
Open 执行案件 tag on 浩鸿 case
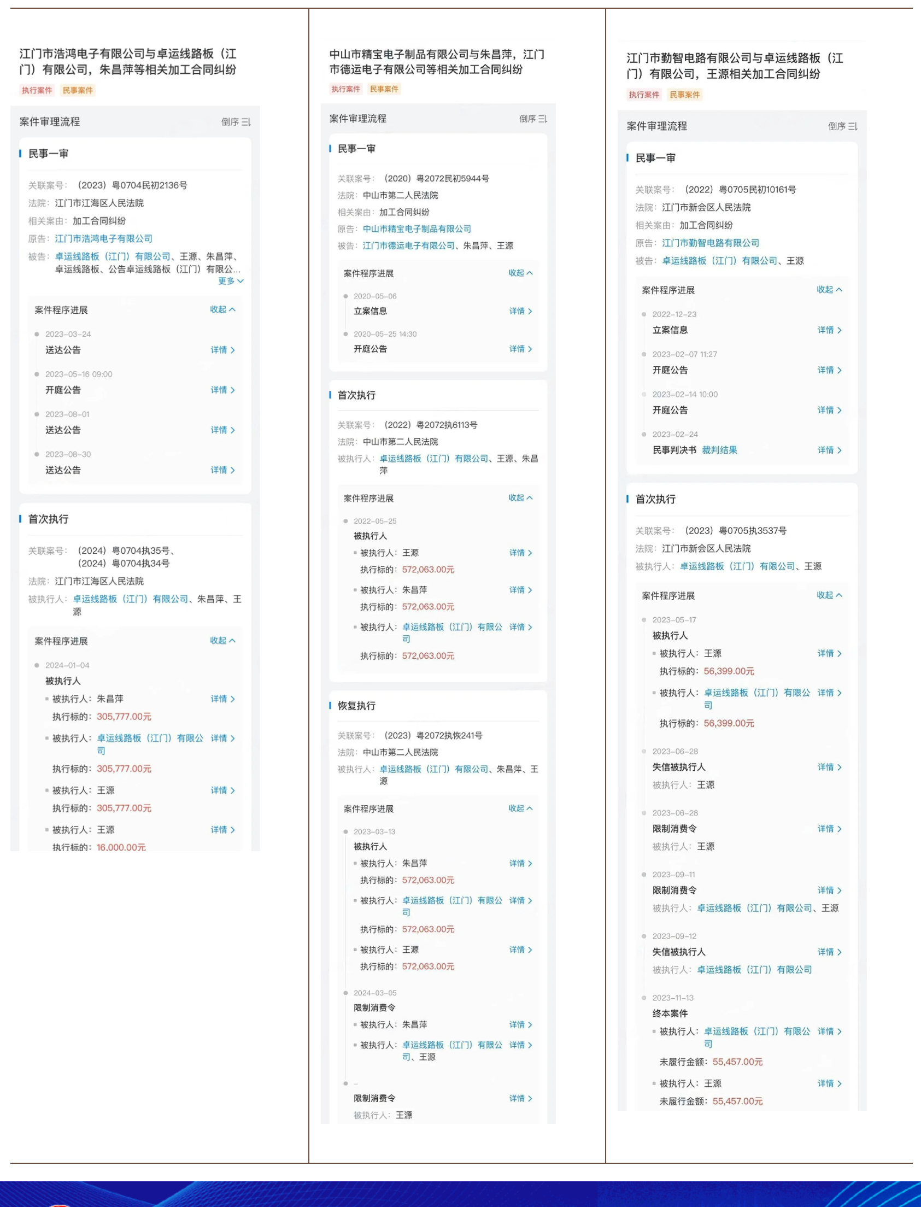point(37,90)
